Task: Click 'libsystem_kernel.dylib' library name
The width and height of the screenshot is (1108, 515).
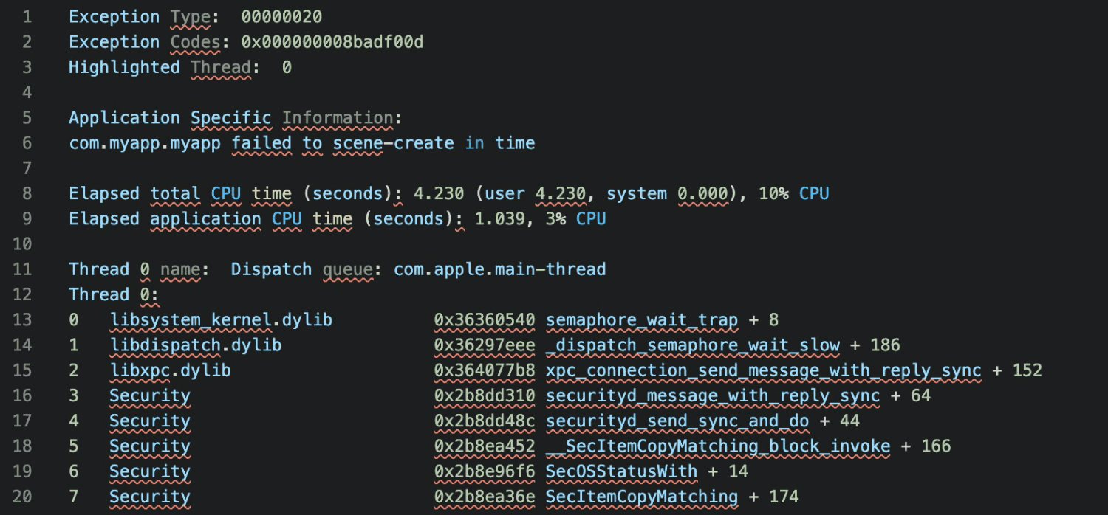Action: point(221,319)
